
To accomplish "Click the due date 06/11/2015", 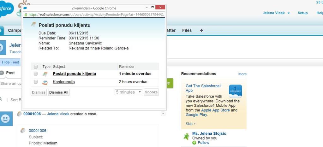I will point(78,33).
